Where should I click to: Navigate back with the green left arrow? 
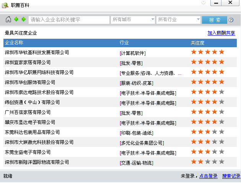16,19
